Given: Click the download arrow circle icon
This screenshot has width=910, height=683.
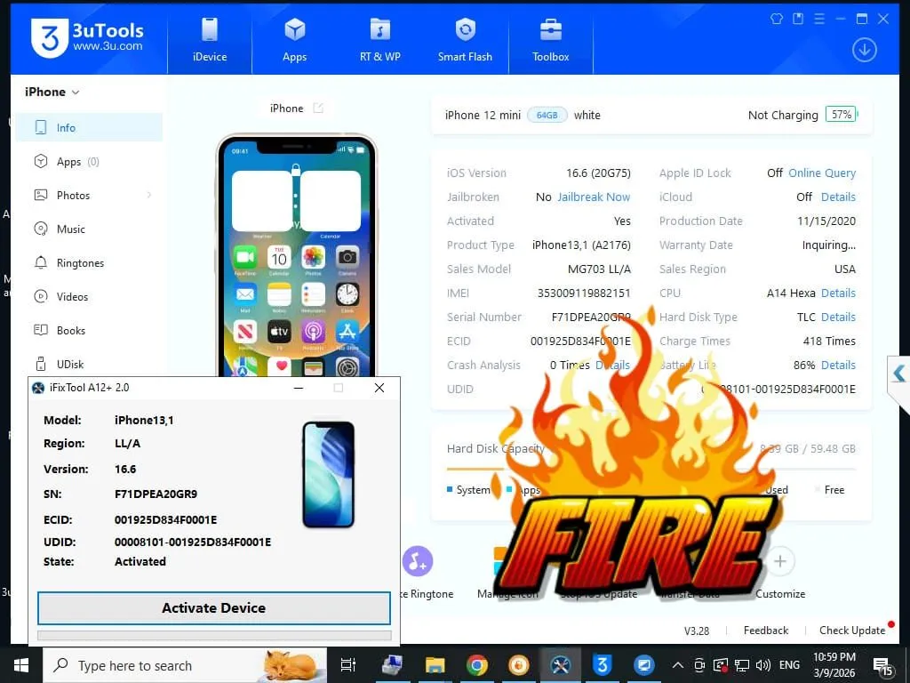Looking at the screenshot, I should tap(864, 50).
